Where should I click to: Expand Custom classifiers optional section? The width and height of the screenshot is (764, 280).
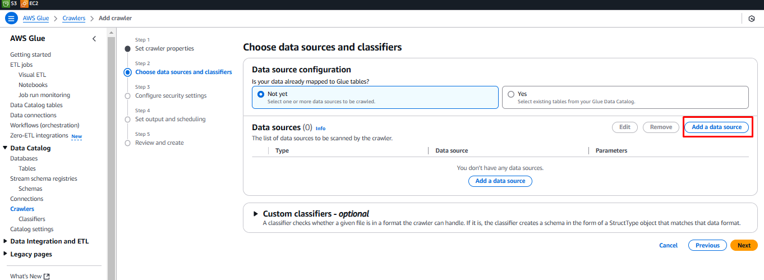256,214
